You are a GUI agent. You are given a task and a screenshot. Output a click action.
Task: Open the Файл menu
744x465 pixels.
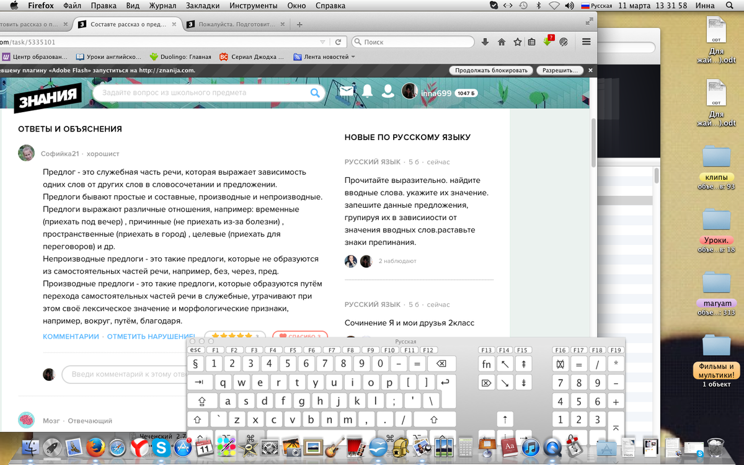(x=72, y=6)
